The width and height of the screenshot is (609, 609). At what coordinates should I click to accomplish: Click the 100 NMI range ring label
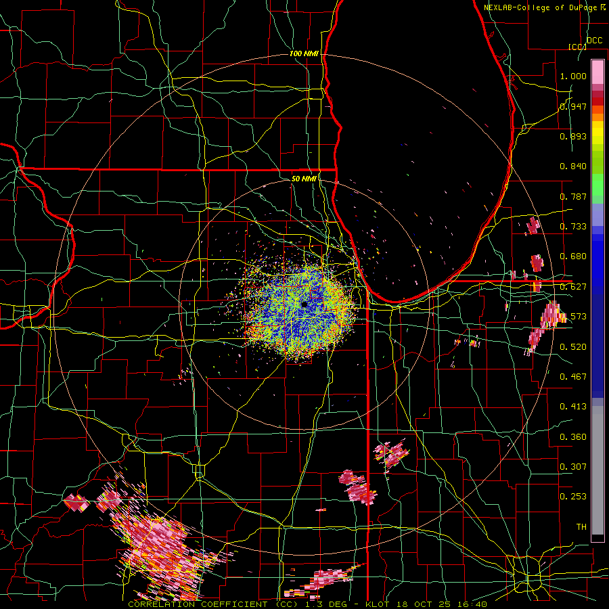tap(304, 53)
